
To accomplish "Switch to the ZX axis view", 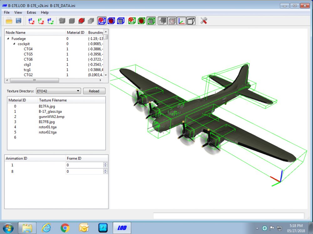I will [x=31, y=21].
